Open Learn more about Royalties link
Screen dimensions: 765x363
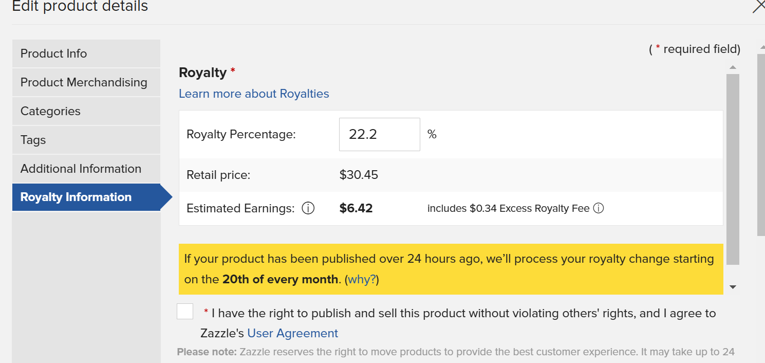click(x=254, y=94)
